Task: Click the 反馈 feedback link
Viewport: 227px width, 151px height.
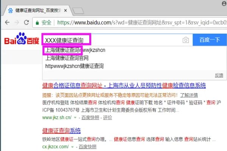Action: 219,75
